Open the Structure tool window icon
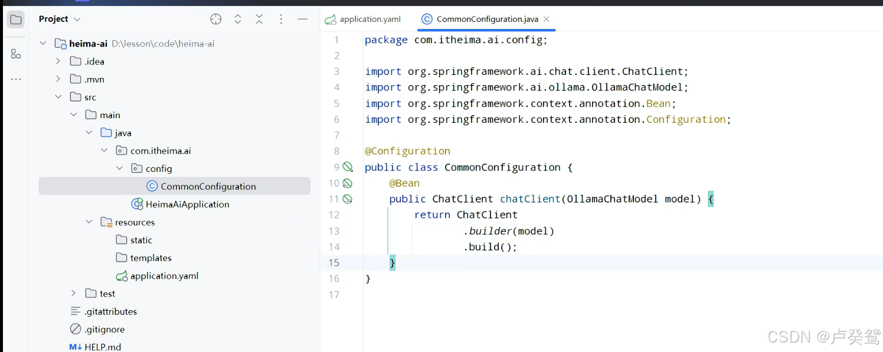The height and width of the screenshot is (352, 883). 16,54
